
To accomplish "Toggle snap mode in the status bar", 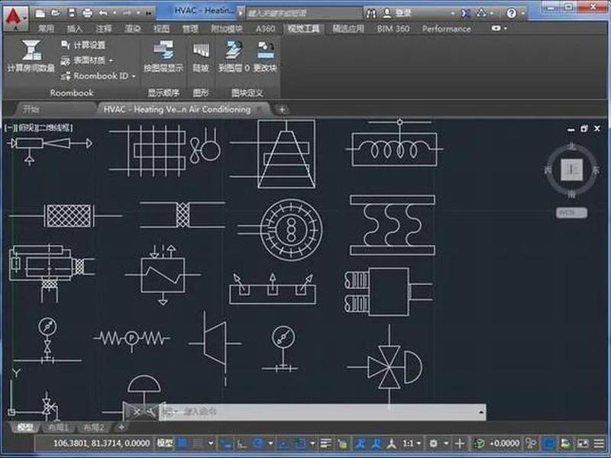I will pyautogui.click(x=198, y=443).
